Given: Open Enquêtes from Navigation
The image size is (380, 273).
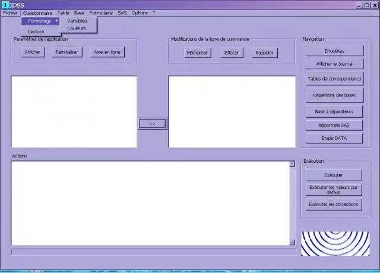Looking at the screenshot, I should coord(334,51).
